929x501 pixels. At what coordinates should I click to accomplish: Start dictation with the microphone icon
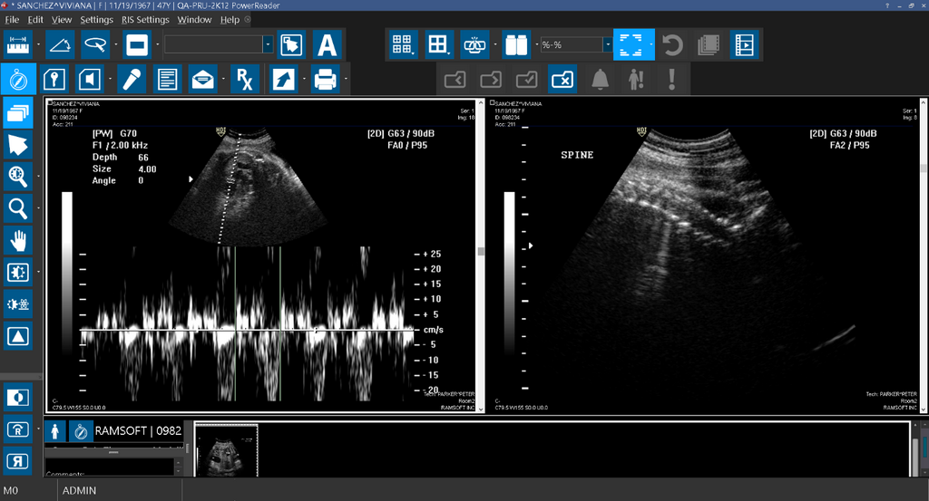tap(131, 80)
